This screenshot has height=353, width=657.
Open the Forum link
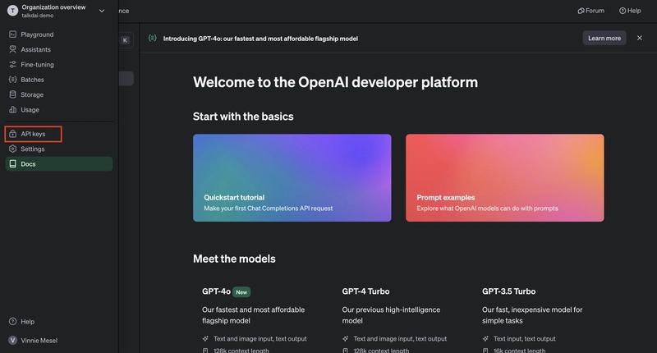(590, 11)
